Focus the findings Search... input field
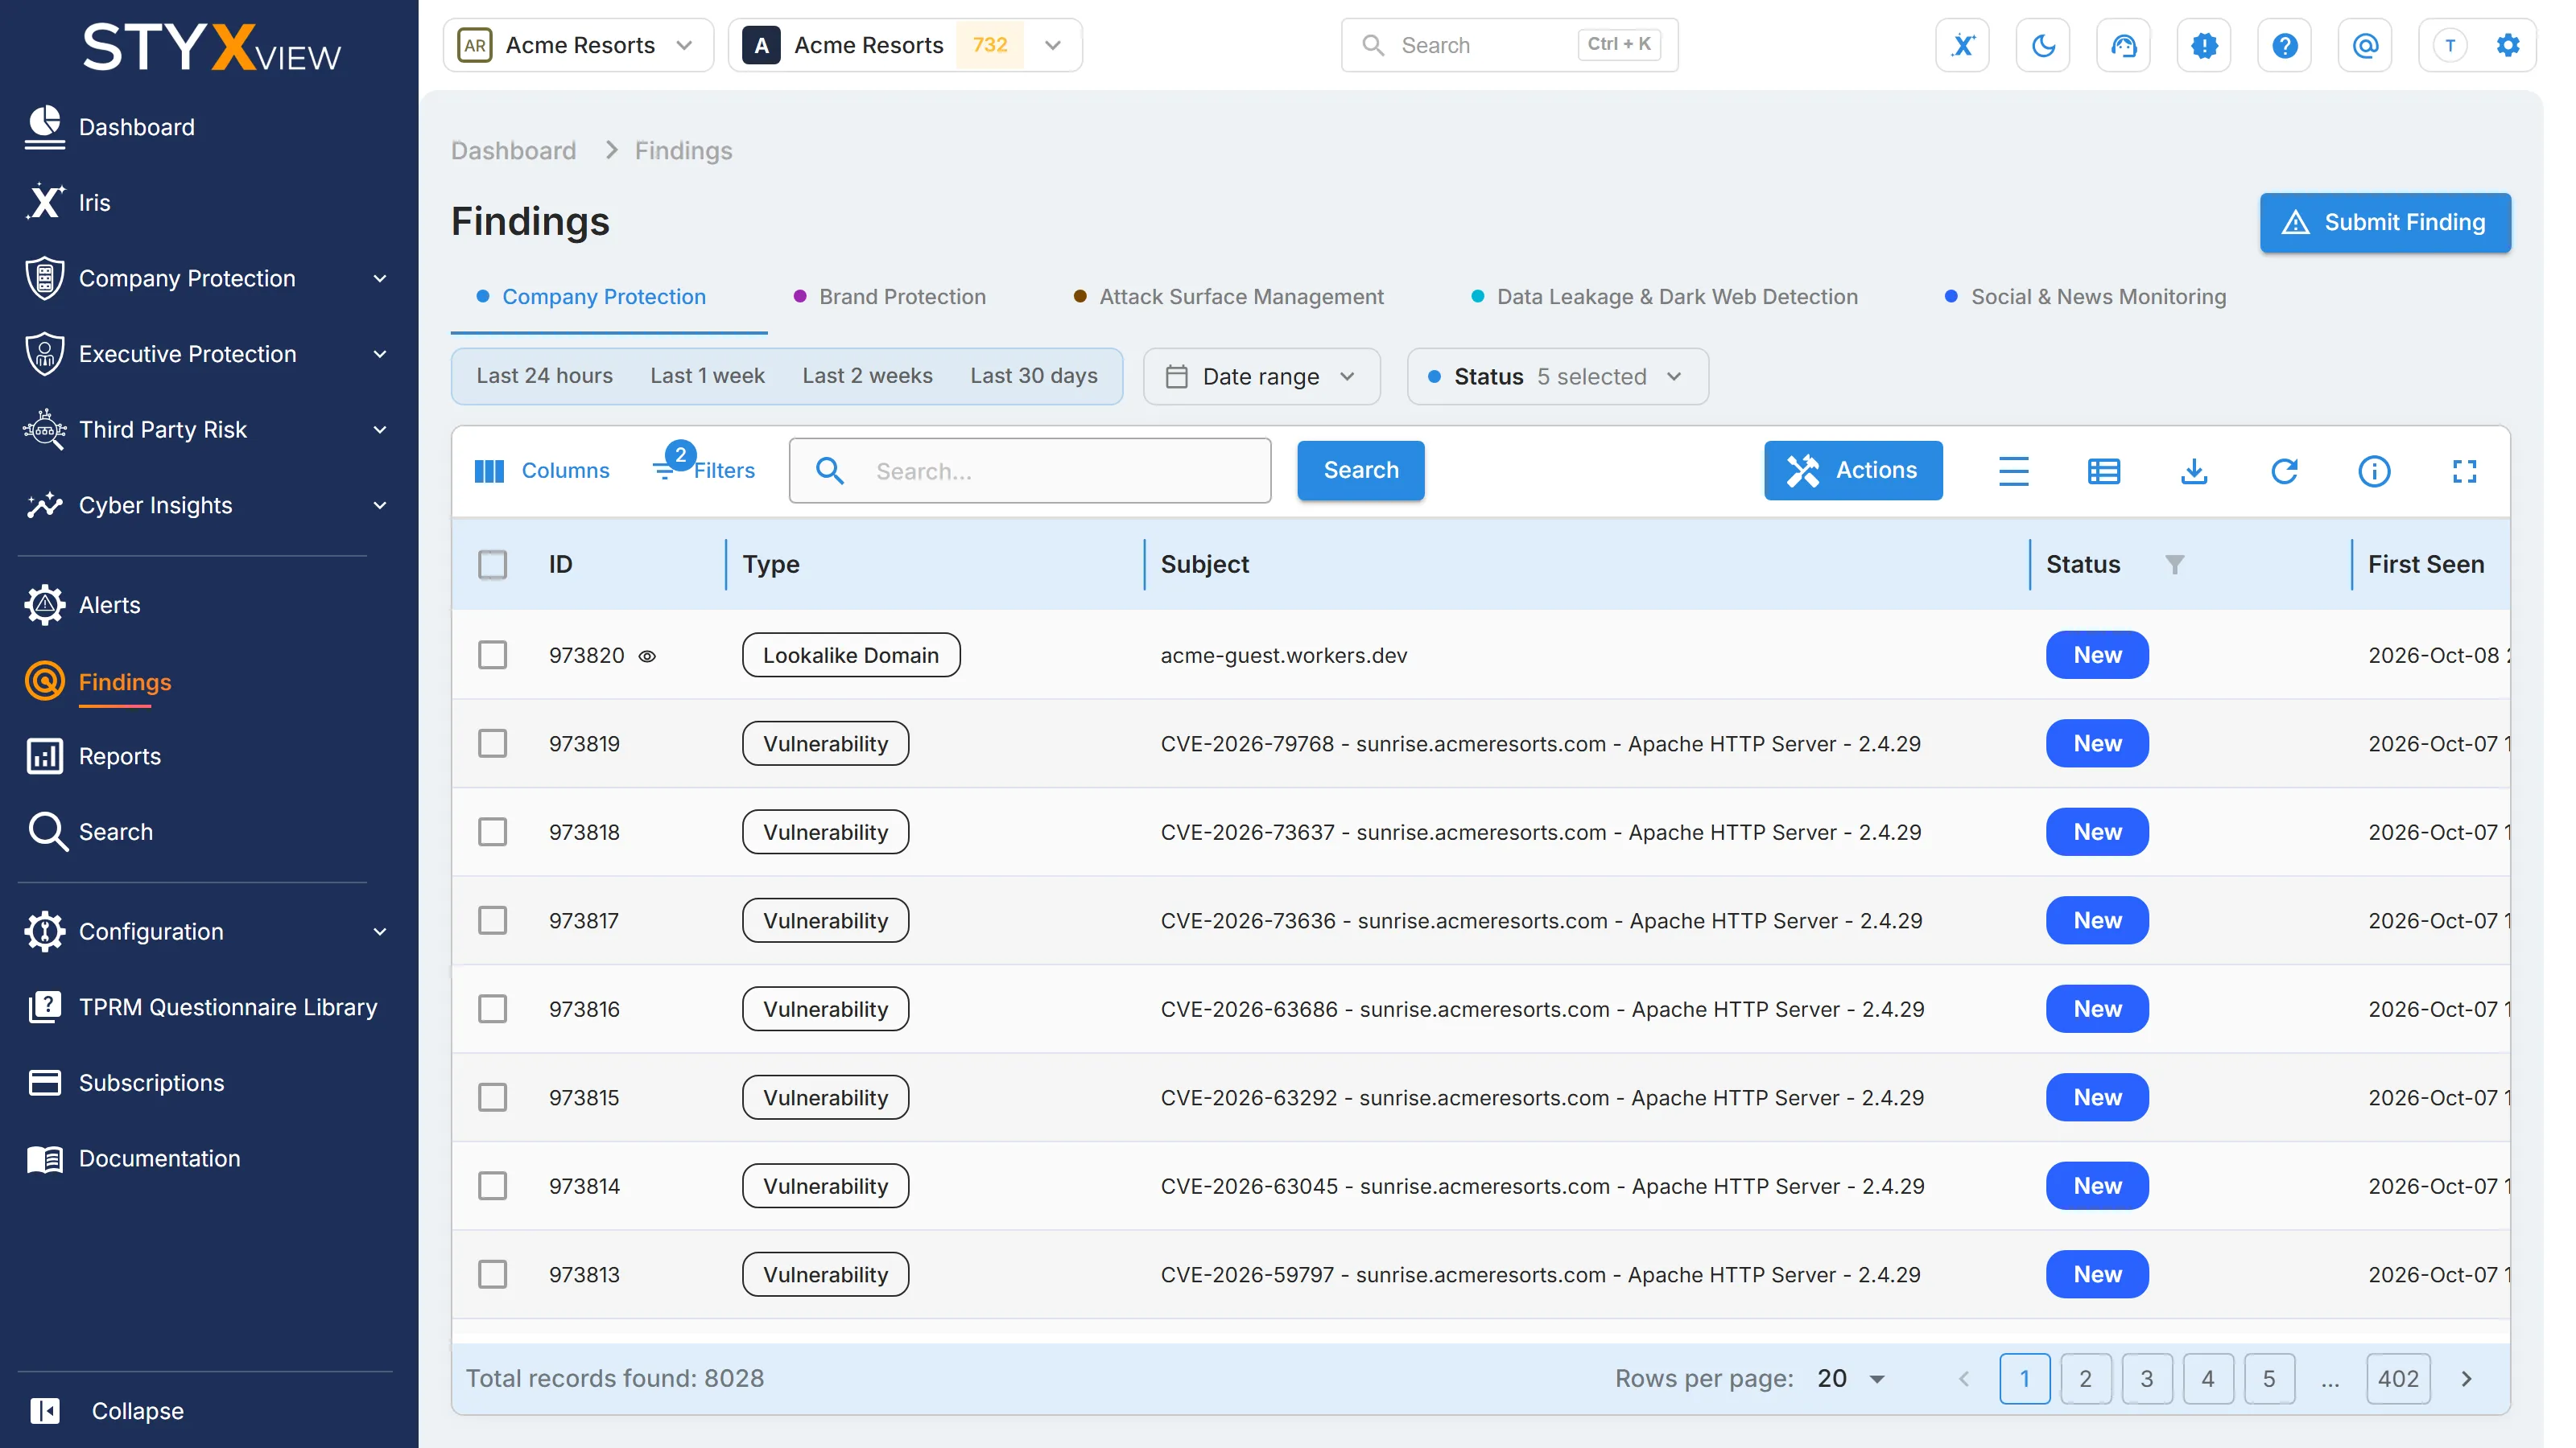This screenshot has height=1448, width=2576. pyautogui.click(x=1030, y=471)
